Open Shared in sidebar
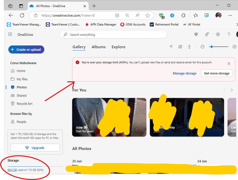Screen dimensions: 238x180 [x=19, y=95]
